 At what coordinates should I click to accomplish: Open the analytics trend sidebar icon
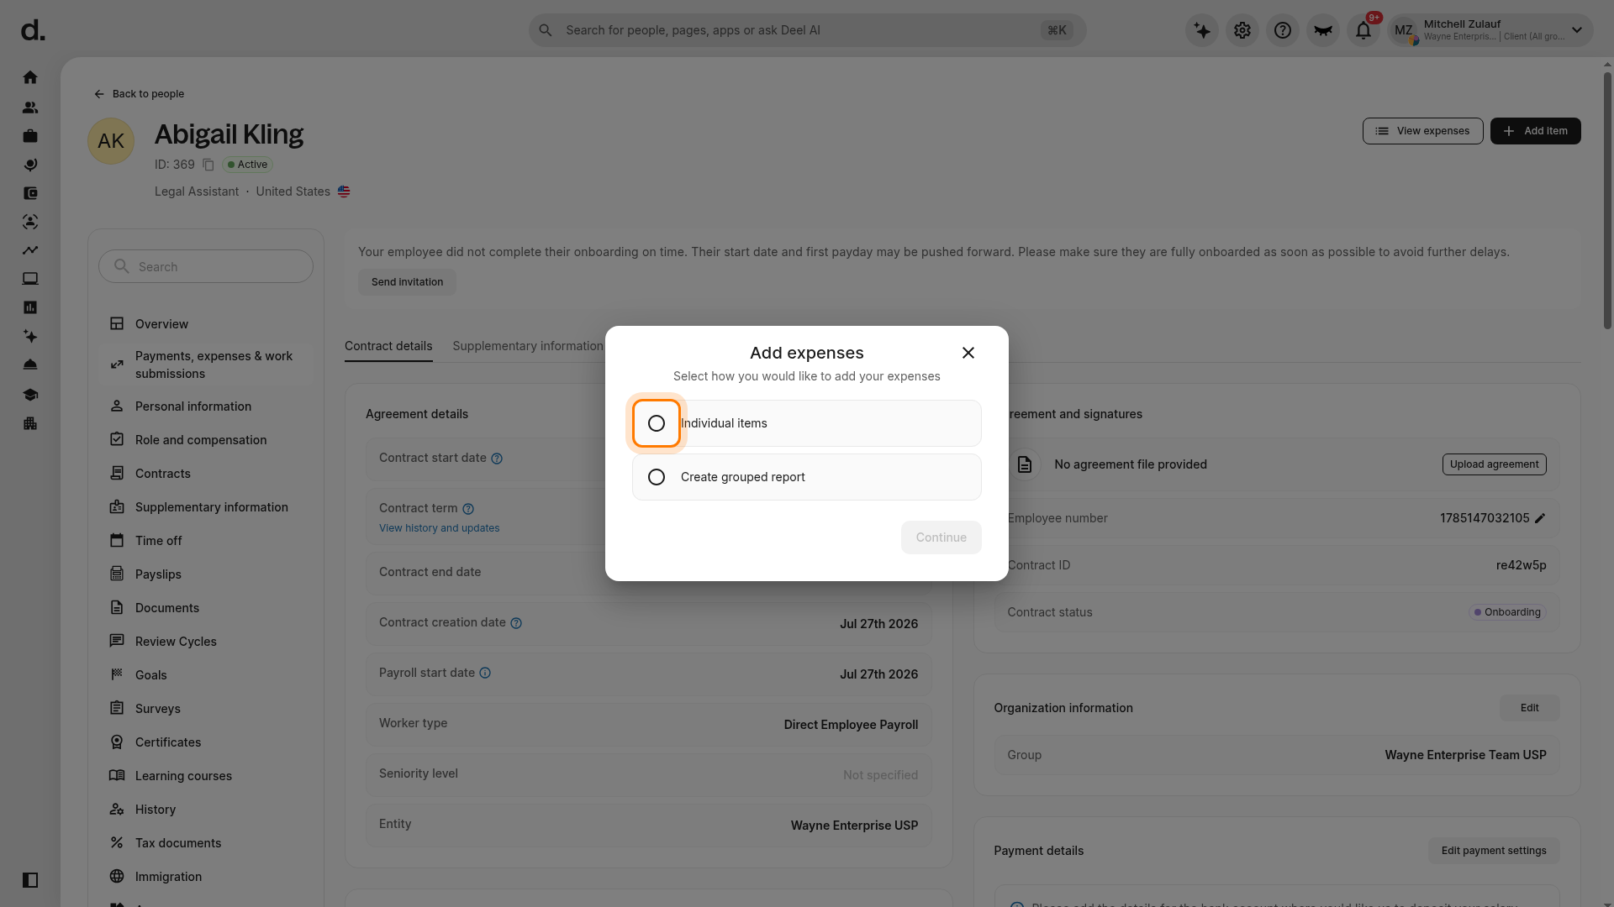[x=30, y=250]
